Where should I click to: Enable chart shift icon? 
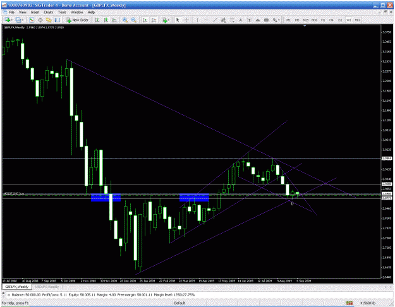coord(154,20)
